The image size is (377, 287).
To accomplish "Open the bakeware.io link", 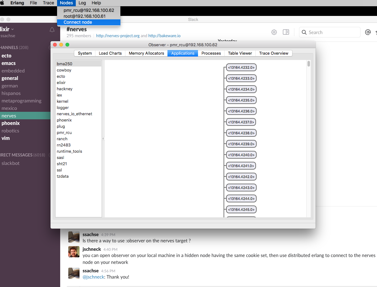I will point(164,36).
